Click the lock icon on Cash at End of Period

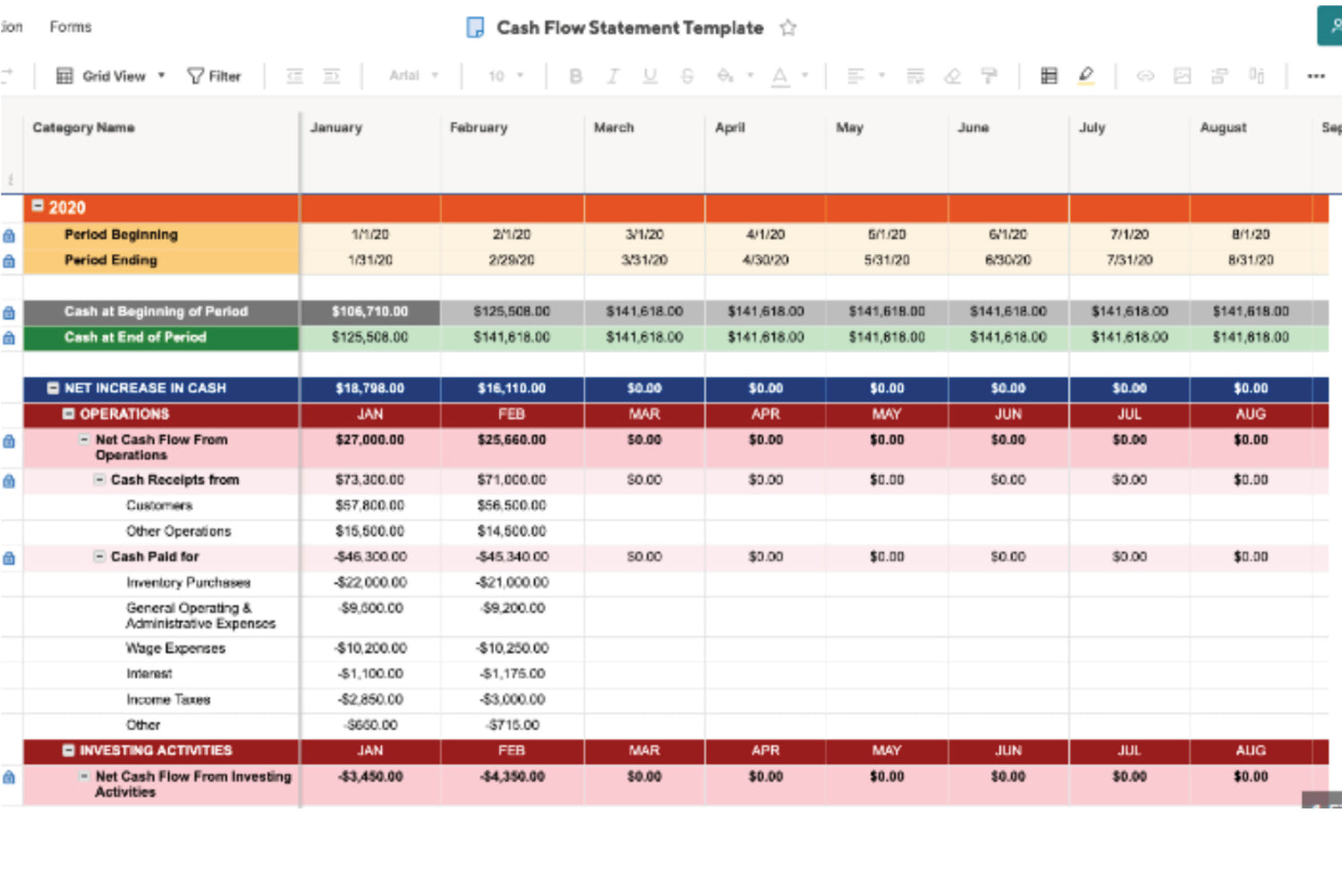tap(9, 338)
